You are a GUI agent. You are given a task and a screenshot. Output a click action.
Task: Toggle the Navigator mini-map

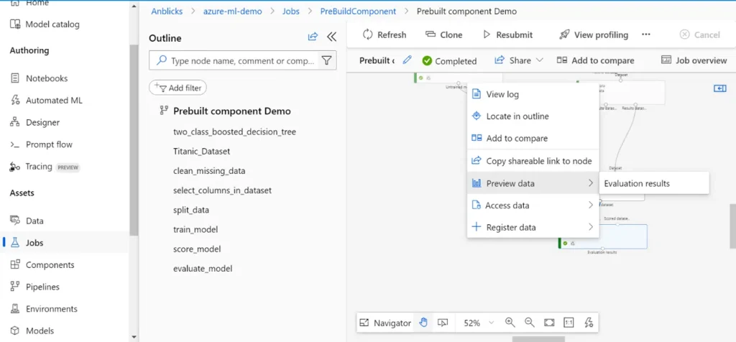[x=385, y=323]
